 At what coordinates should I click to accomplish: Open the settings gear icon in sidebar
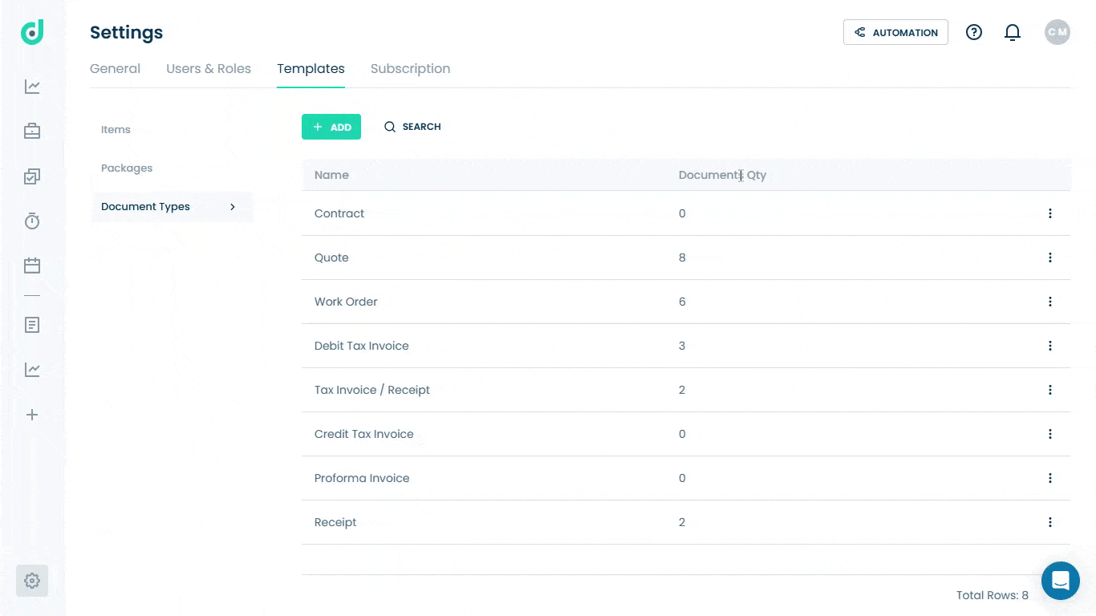point(32,581)
